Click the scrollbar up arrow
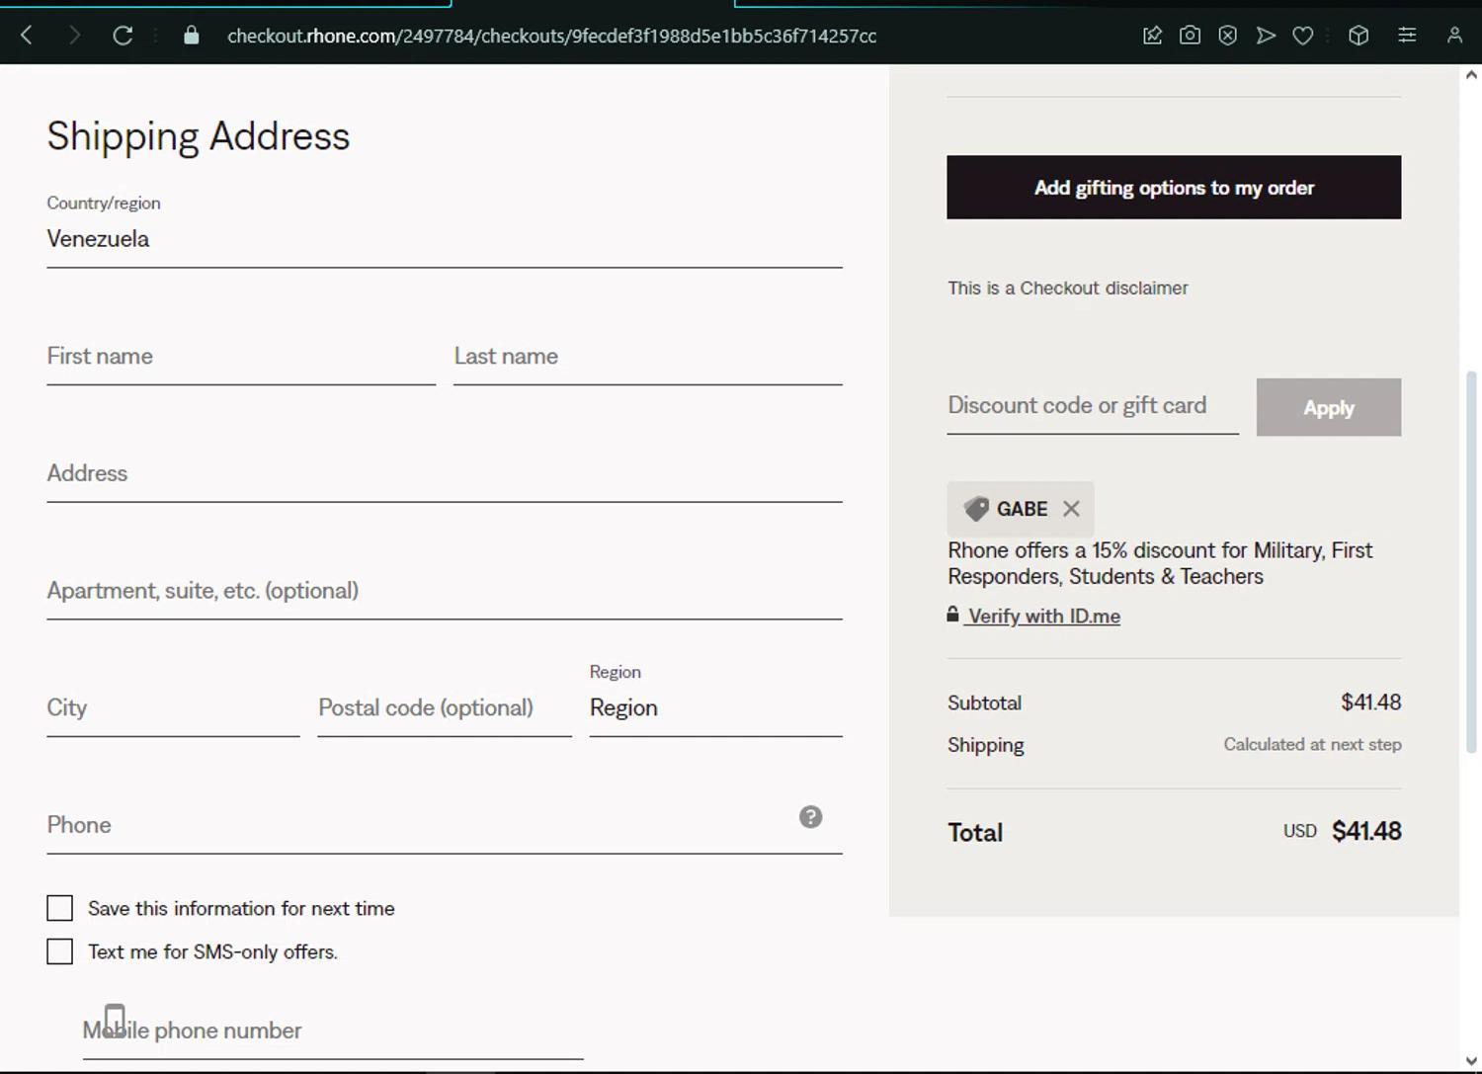Screen dimensions: 1482x1074 (1471, 74)
